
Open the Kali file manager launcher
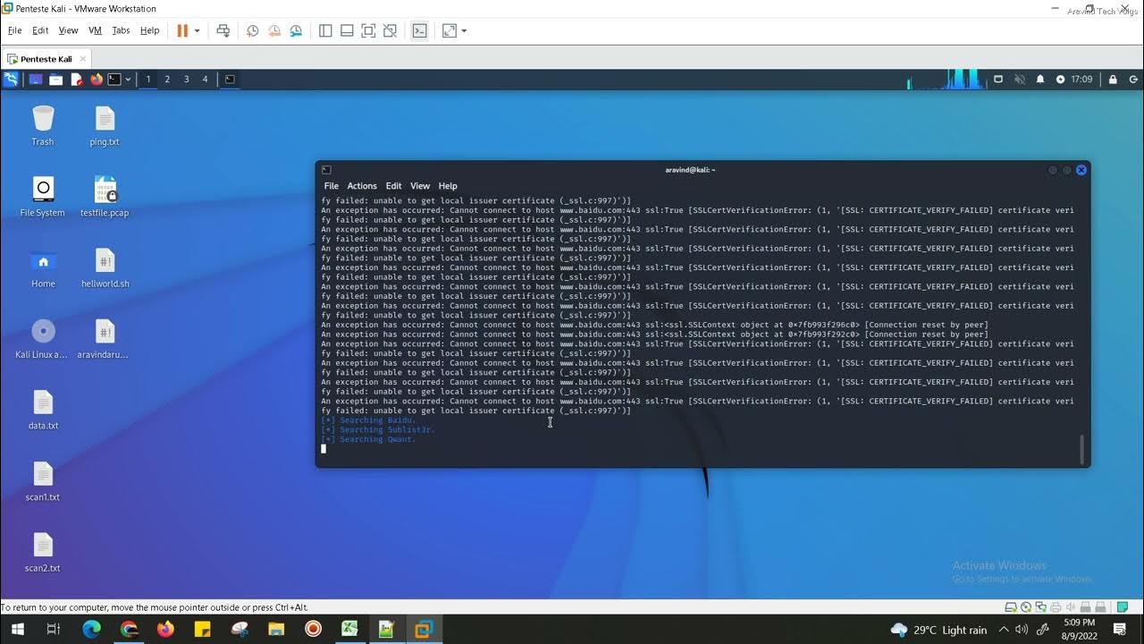click(x=55, y=79)
